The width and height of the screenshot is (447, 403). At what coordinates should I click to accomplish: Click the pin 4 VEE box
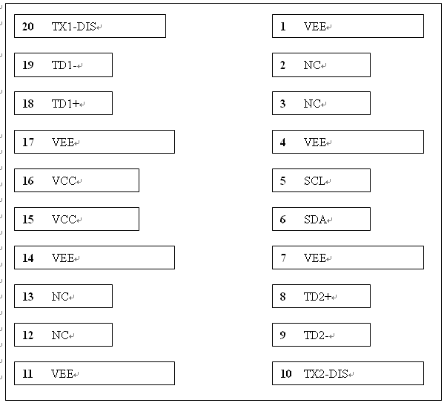[x=348, y=142]
